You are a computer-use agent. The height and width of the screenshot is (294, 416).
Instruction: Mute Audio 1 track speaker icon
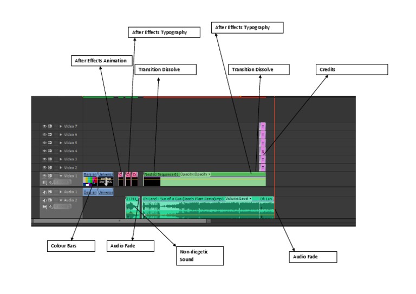coord(44,192)
